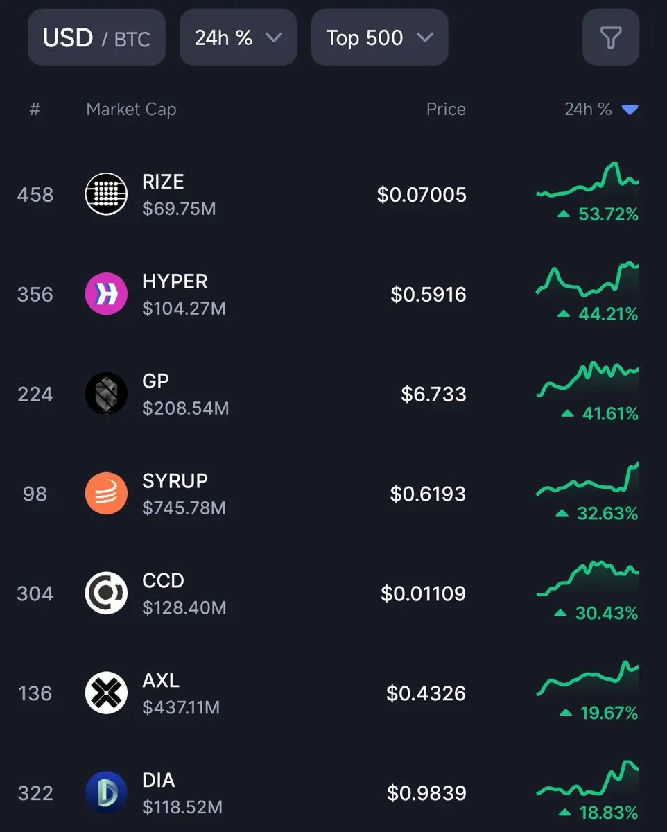
Task: Tap the SYRUP coin logo
Action: pyautogui.click(x=106, y=494)
